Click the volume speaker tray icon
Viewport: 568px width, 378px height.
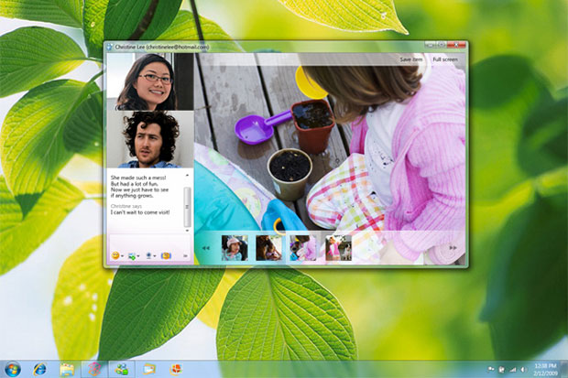(523, 370)
